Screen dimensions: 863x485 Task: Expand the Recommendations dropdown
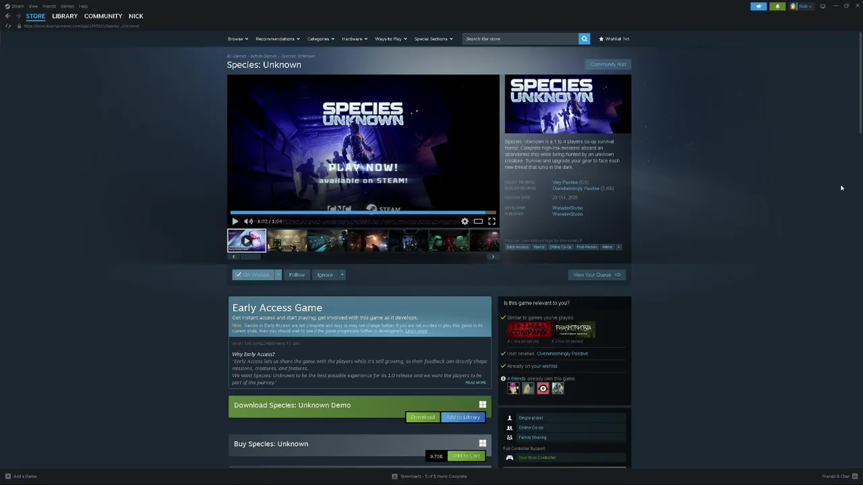pos(278,39)
